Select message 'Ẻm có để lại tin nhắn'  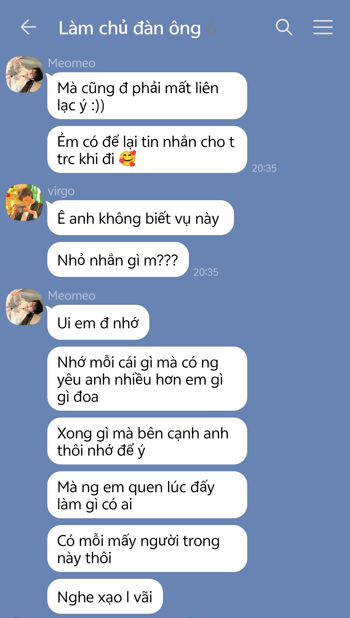[x=147, y=150]
